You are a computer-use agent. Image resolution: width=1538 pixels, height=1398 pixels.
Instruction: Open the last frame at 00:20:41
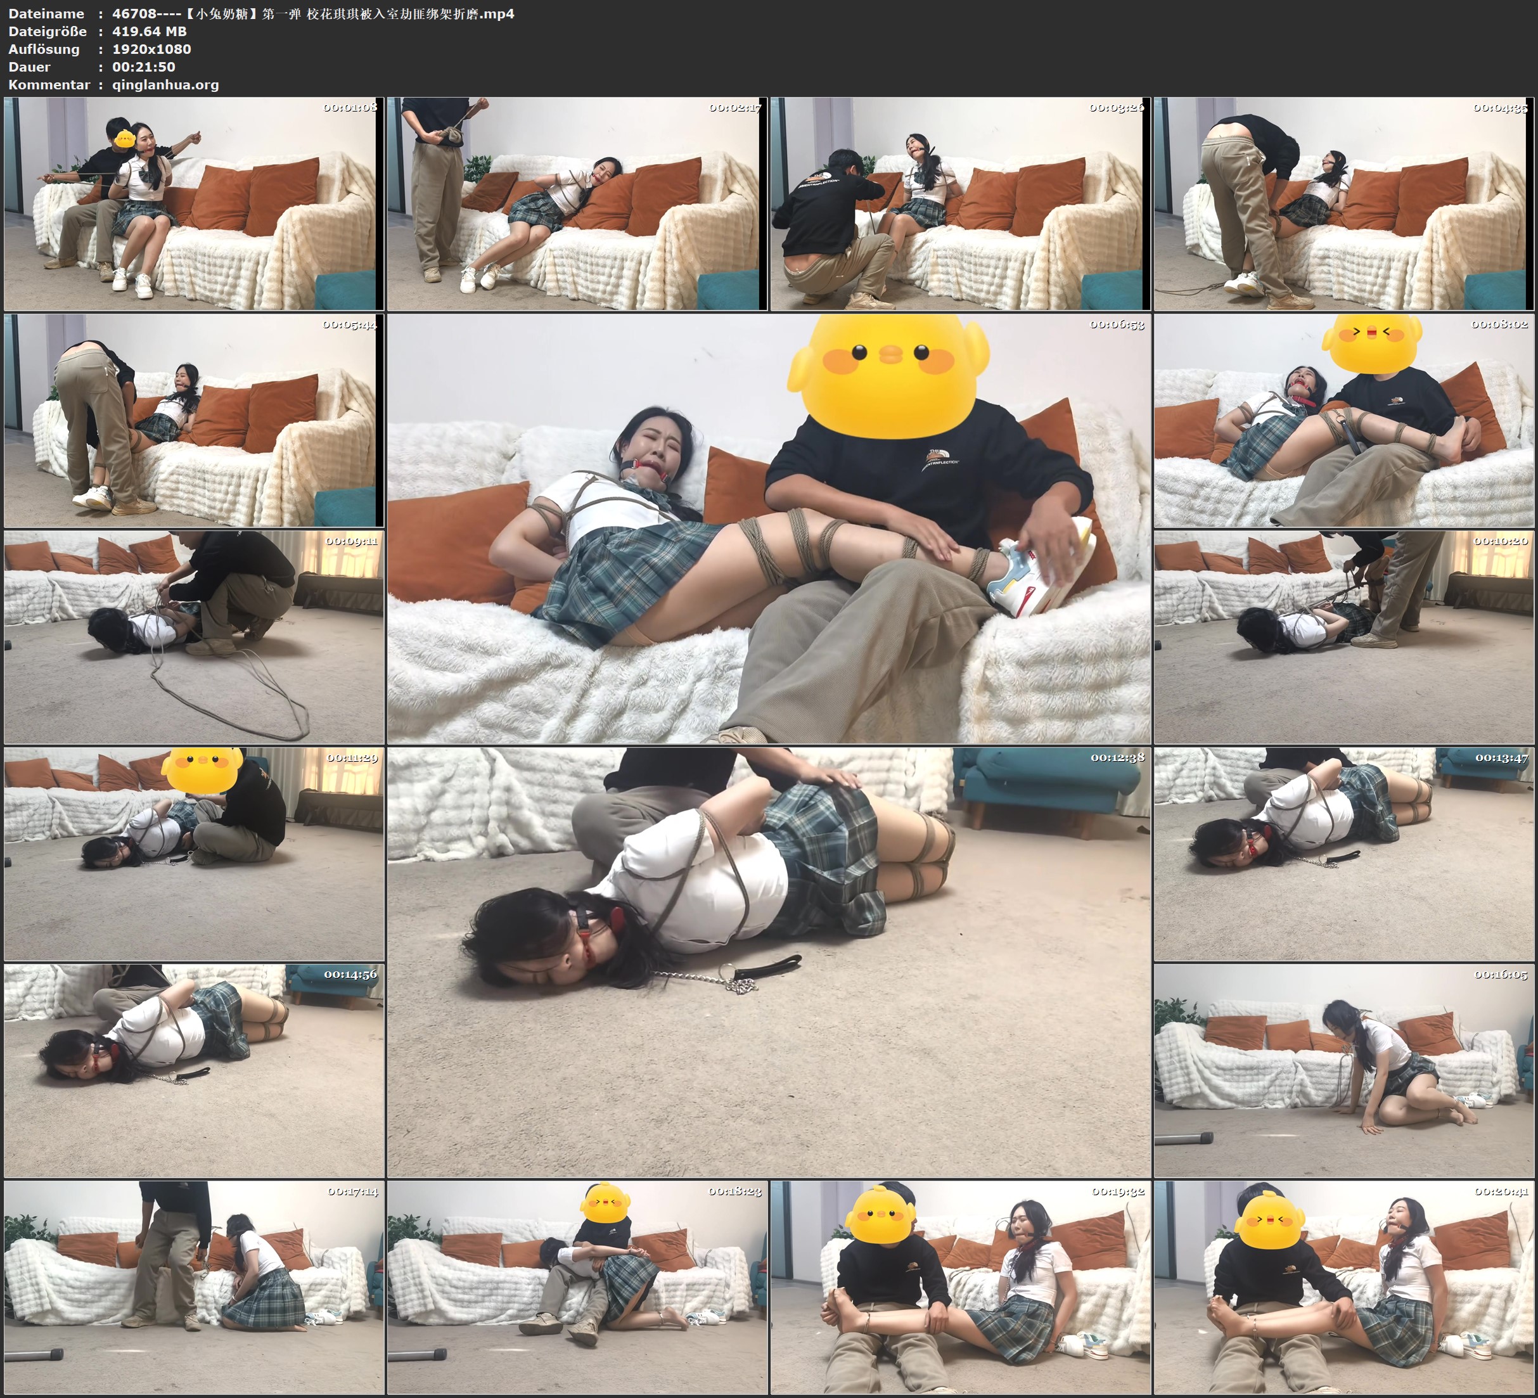click(1343, 1287)
